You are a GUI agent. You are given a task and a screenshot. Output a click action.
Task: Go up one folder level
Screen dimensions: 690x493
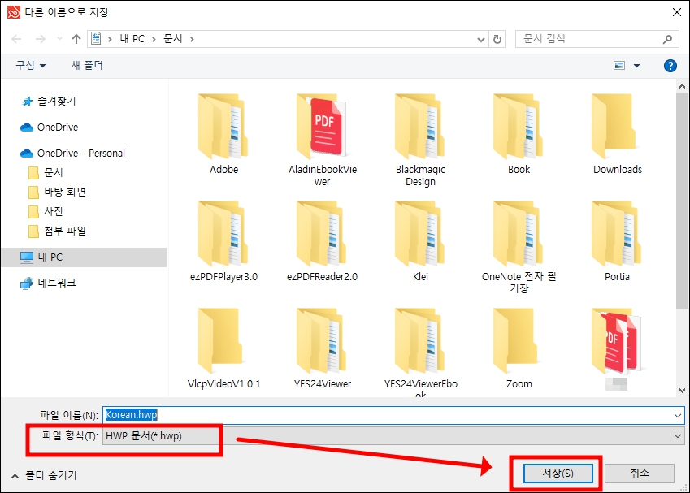point(76,39)
